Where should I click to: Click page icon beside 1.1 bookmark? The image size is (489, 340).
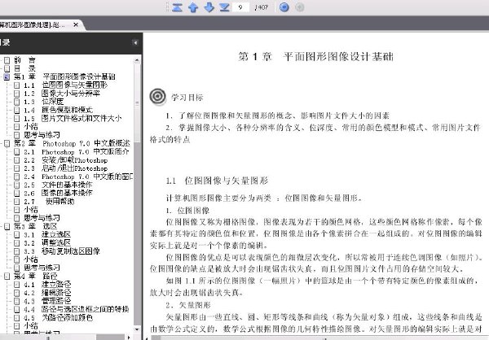click(17, 85)
